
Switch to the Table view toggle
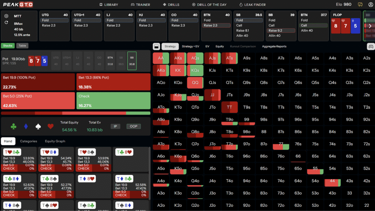pos(22,46)
